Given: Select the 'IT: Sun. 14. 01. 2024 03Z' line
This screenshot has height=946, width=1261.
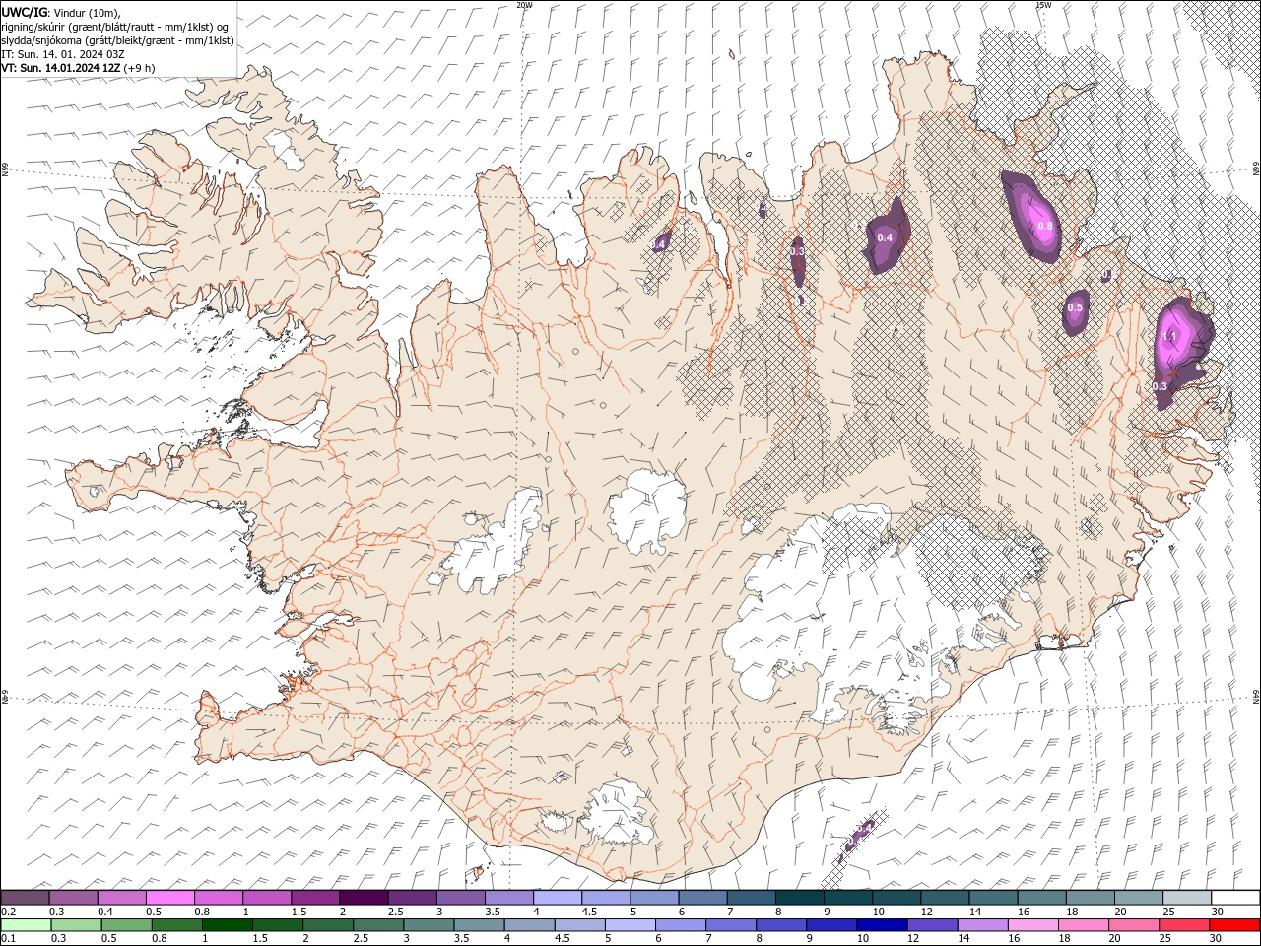Looking at the screenshot, I should tap(62, 54).
